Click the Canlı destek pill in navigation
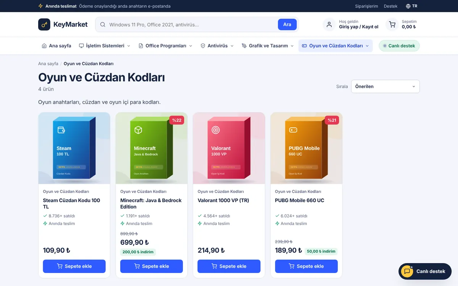Screen dimensions: 458x286 [399, 46]
